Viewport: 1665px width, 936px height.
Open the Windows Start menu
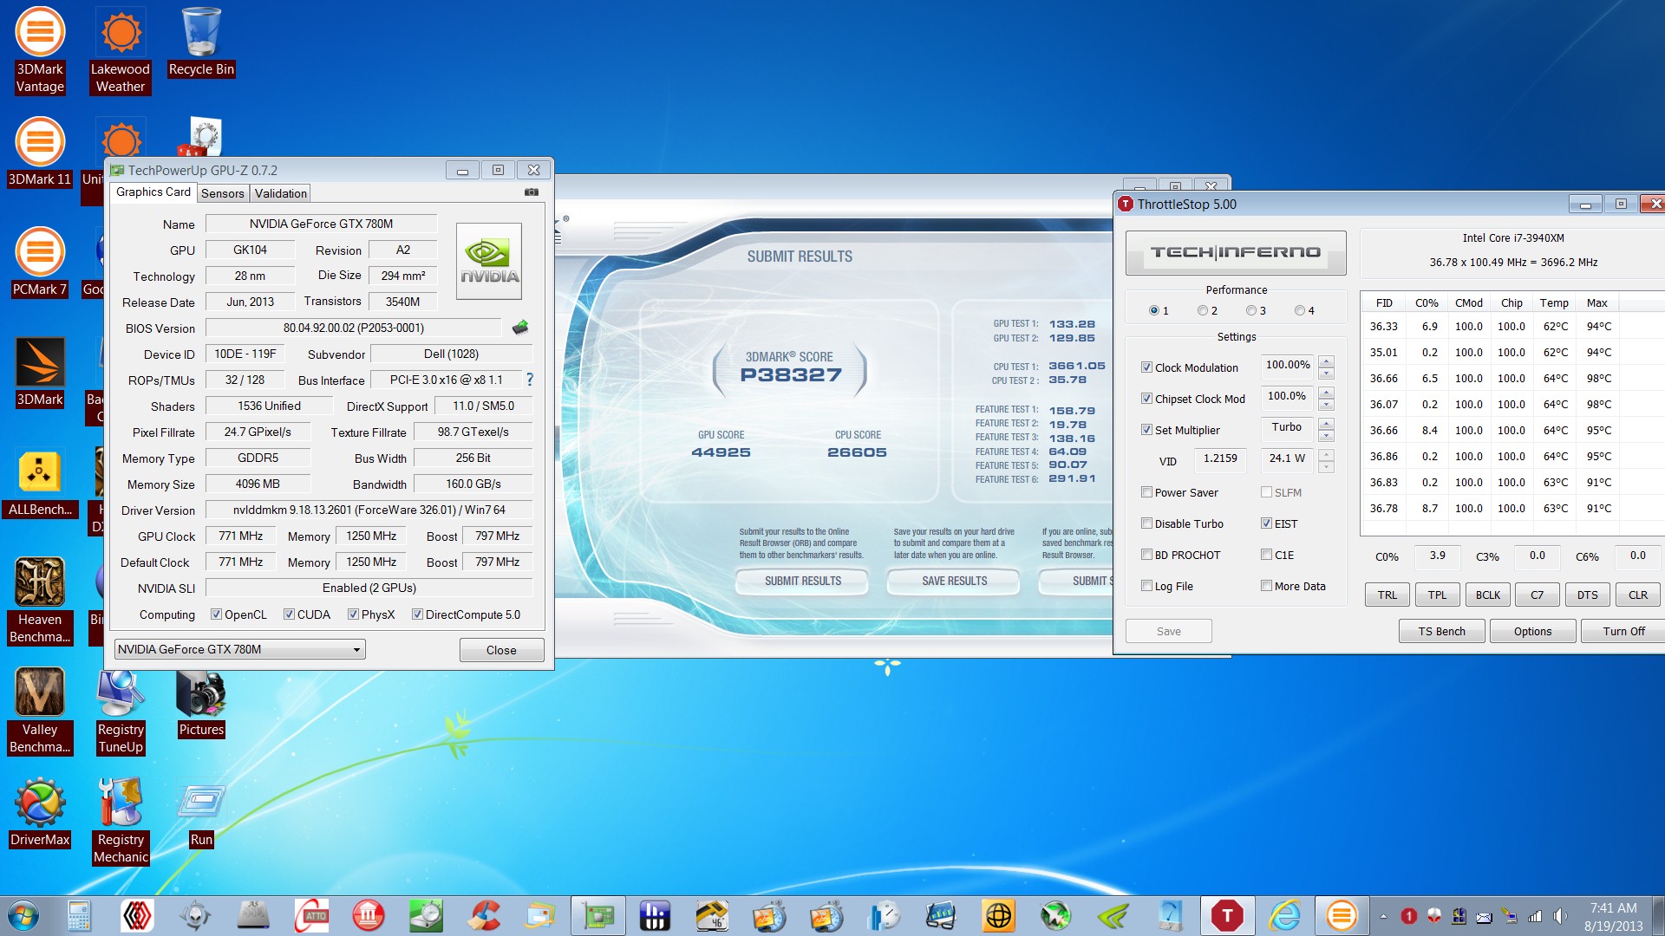[23, 915]
